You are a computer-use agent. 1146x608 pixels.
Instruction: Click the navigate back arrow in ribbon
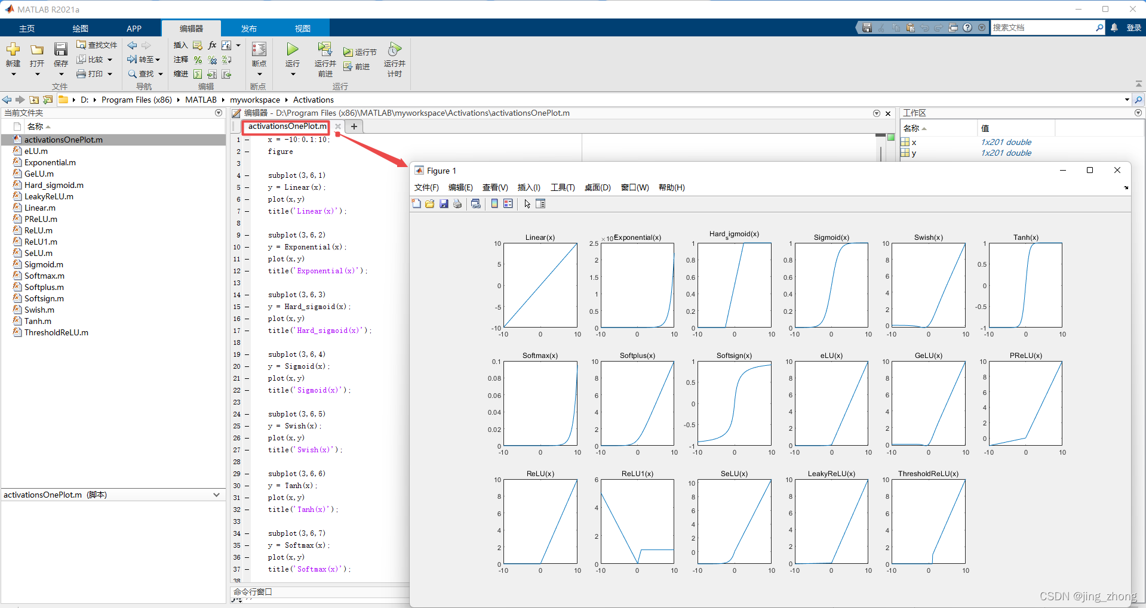[x=132, y=45]
